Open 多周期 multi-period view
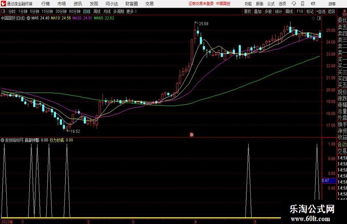The height and width of the screenshot is (224, 347). (x=118, y=11)
